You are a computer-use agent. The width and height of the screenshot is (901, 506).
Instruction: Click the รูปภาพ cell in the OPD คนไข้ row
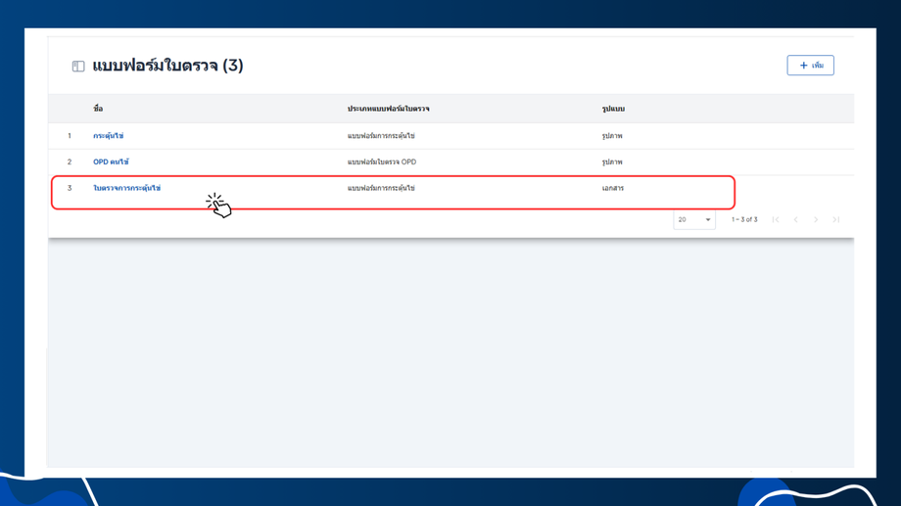(612, 161)
